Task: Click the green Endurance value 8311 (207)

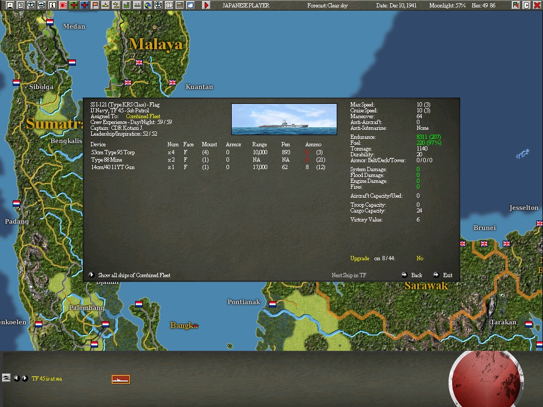Action: coord(428,137)
